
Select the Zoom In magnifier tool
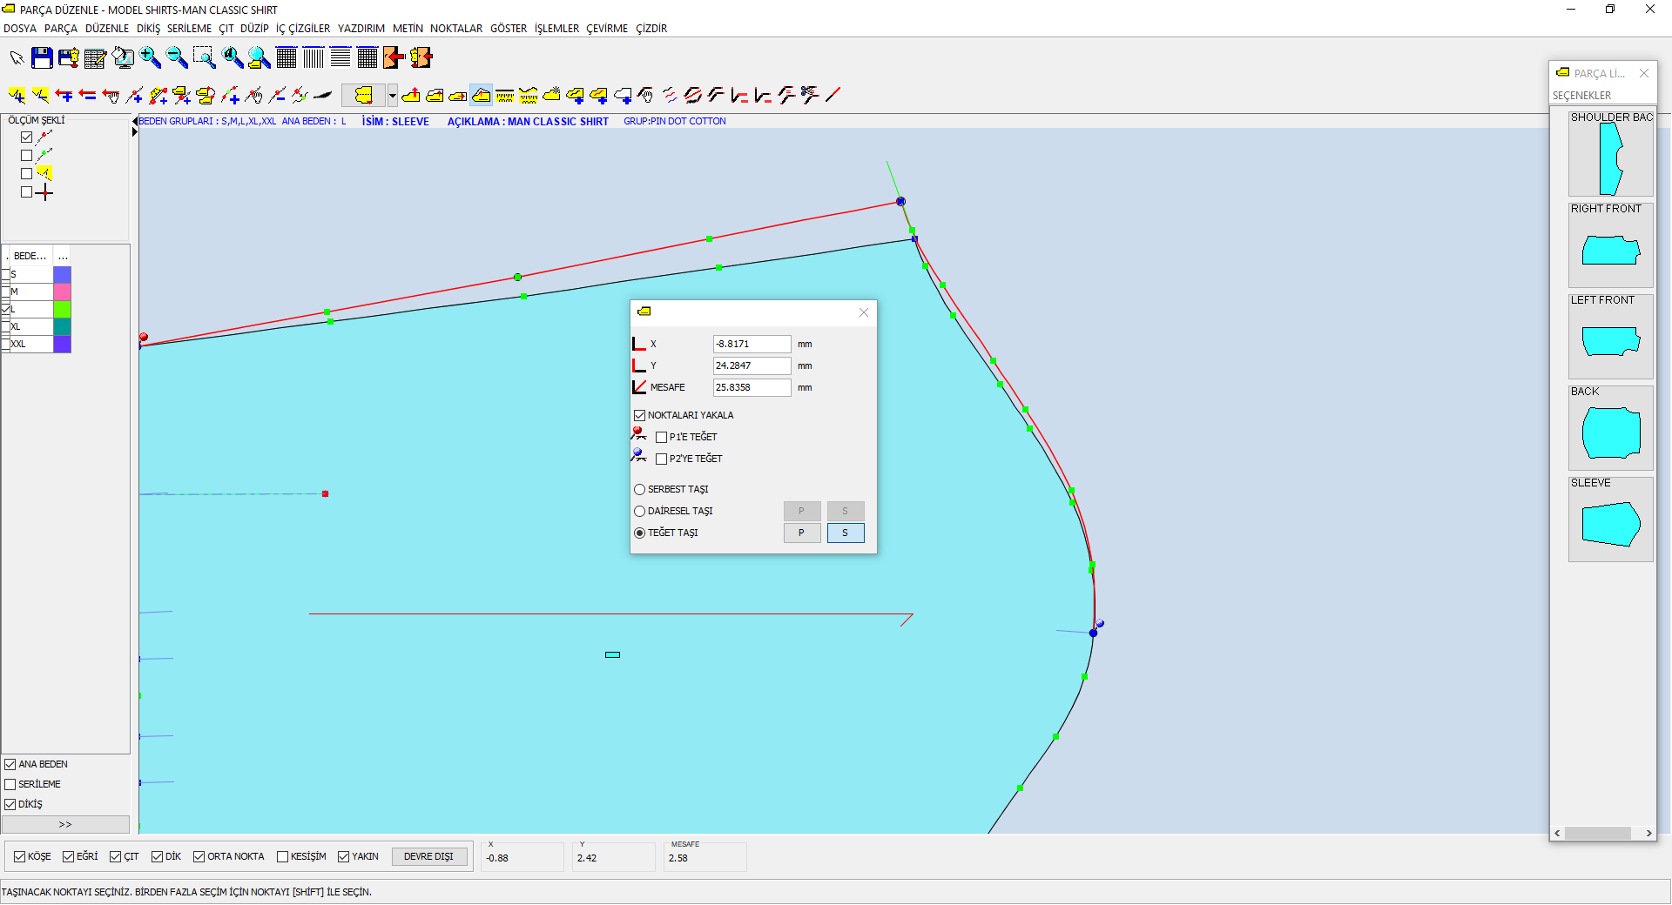(151, 58)
